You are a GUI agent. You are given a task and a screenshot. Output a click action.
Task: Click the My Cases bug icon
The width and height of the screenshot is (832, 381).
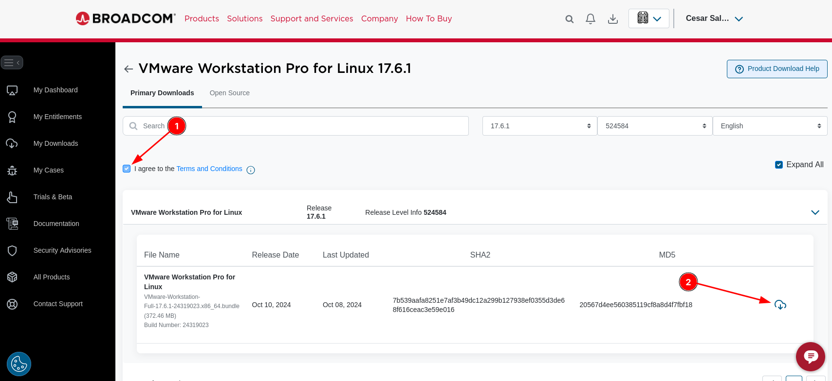click(x=12, y=170)
